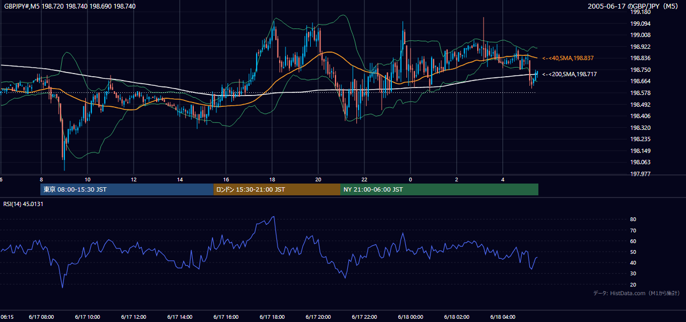686x322 pixels.
Task: Click the RSI(14) 45.0131 indicator label
Action: 23,204
